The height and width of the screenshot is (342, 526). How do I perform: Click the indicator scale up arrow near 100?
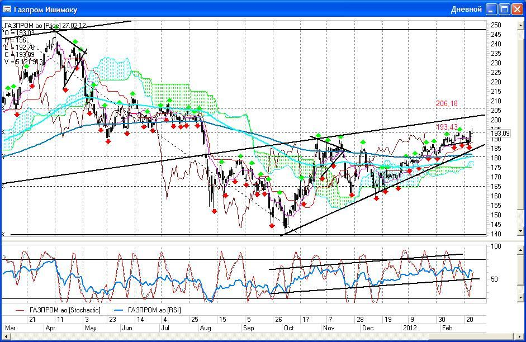(x=520, y=250)
